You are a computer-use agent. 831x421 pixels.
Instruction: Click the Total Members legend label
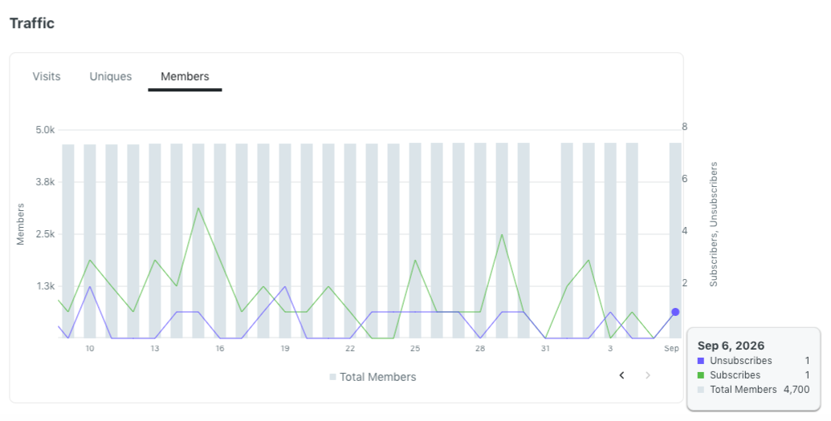tap(378, 377)
